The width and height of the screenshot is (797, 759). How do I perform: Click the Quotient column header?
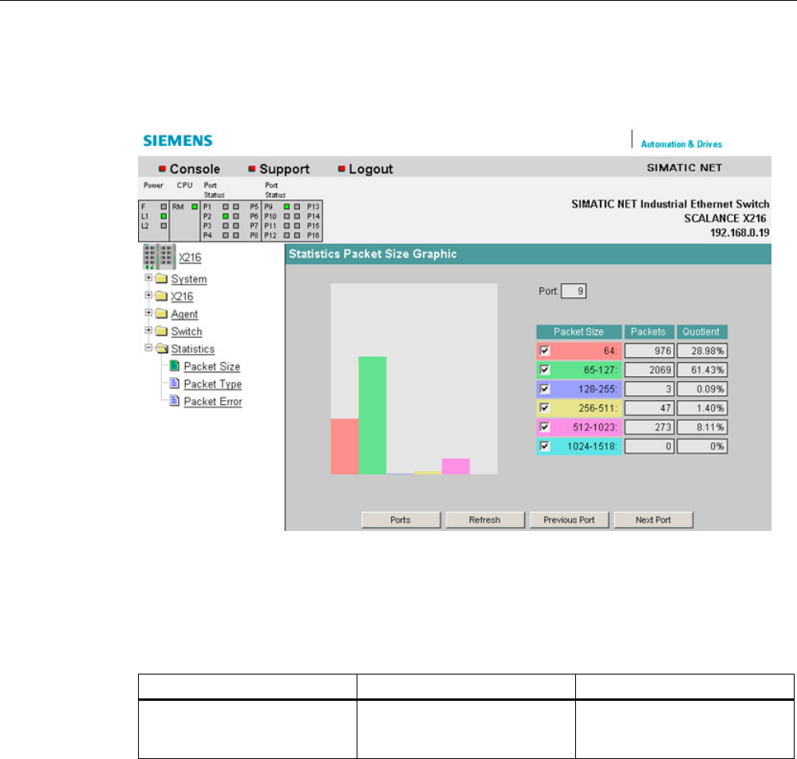[x=702, y=332]
